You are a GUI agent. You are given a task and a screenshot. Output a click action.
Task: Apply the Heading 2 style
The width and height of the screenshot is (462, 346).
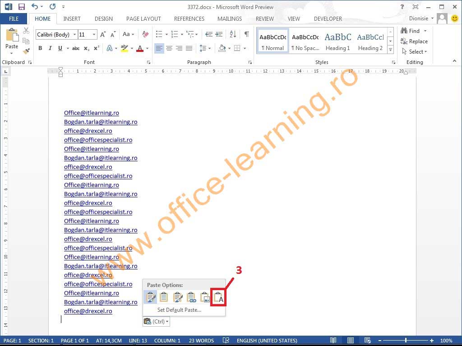[370, 41]
